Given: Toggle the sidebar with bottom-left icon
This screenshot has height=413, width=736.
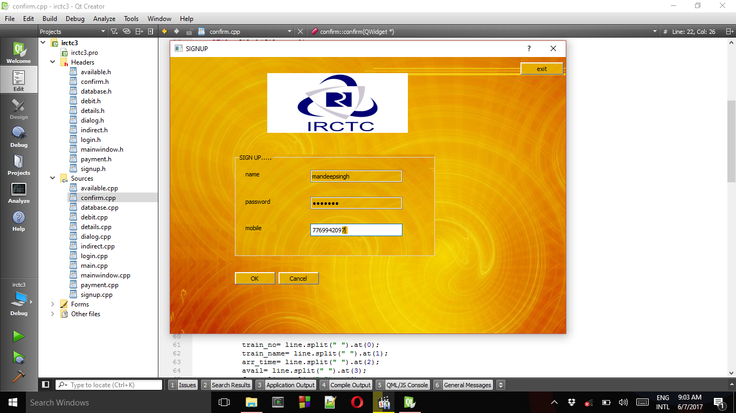Looking at the screenshot, I should click(x=46, y=385).
